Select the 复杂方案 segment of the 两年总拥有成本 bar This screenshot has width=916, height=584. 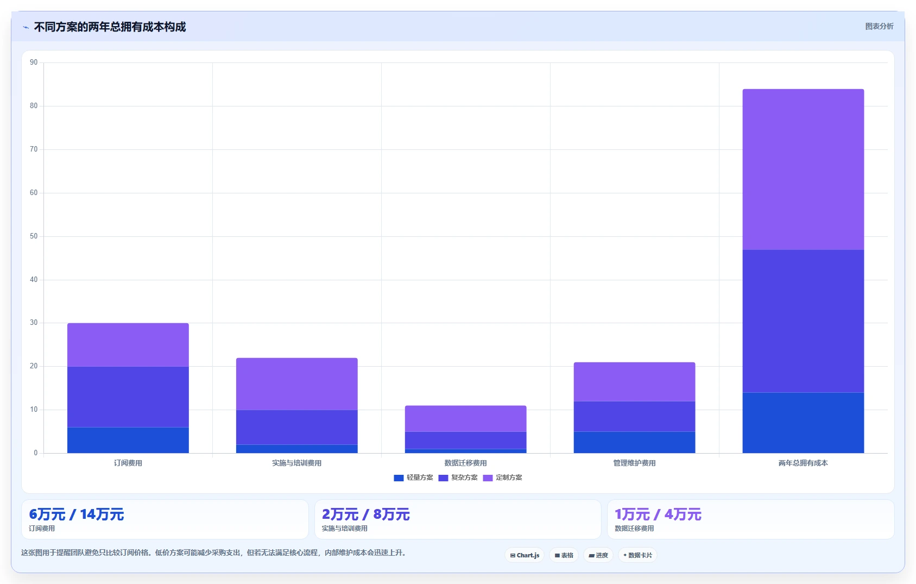tap(804, 321)
